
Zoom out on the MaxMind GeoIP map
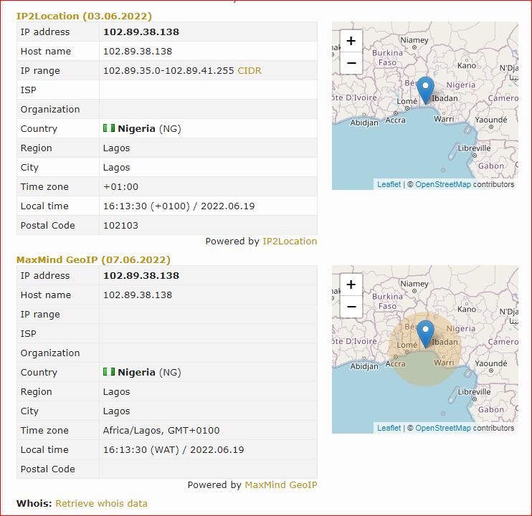[351, 307]
